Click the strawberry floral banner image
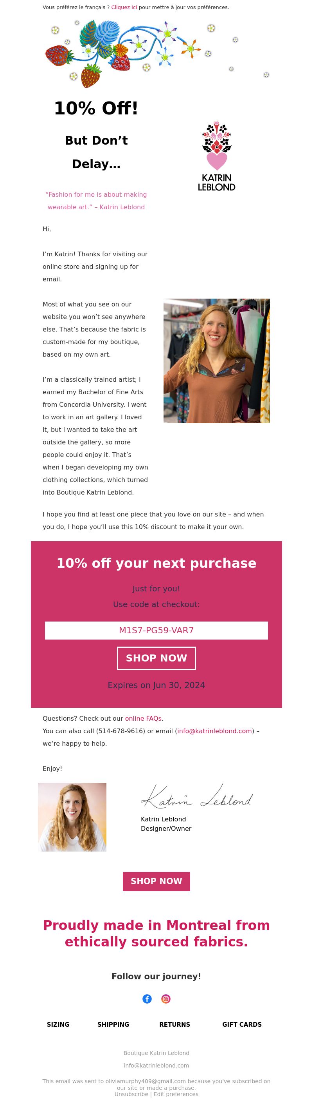Image resolution: width=313 pixels, height=1111 pixels. pyautogui.click(x=158, y=53)
